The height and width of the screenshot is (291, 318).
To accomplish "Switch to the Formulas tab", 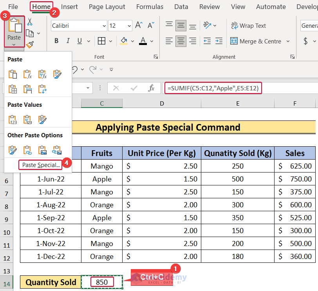I will point(150,7).
